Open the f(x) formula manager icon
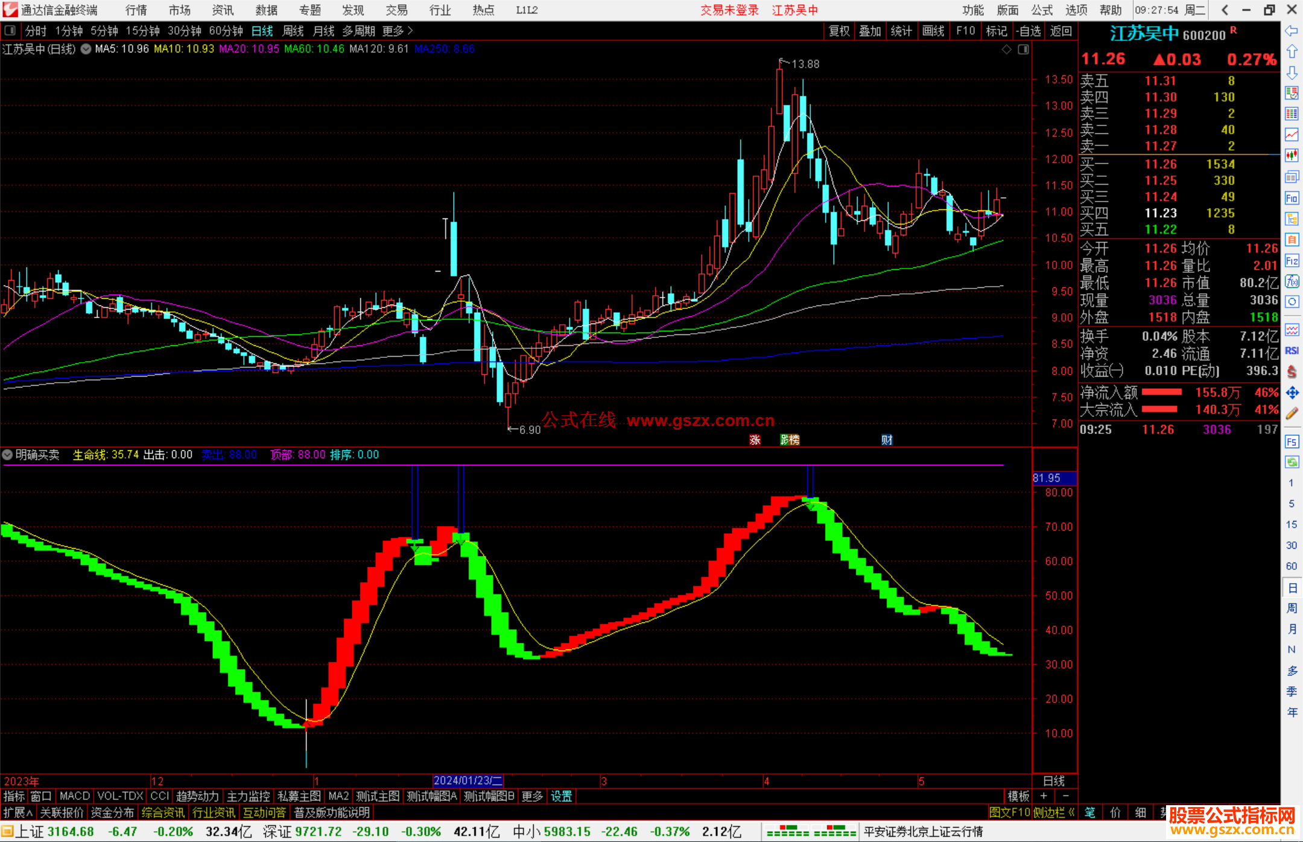Viewport: 1303px width, 842px height. click(1292, 281)
